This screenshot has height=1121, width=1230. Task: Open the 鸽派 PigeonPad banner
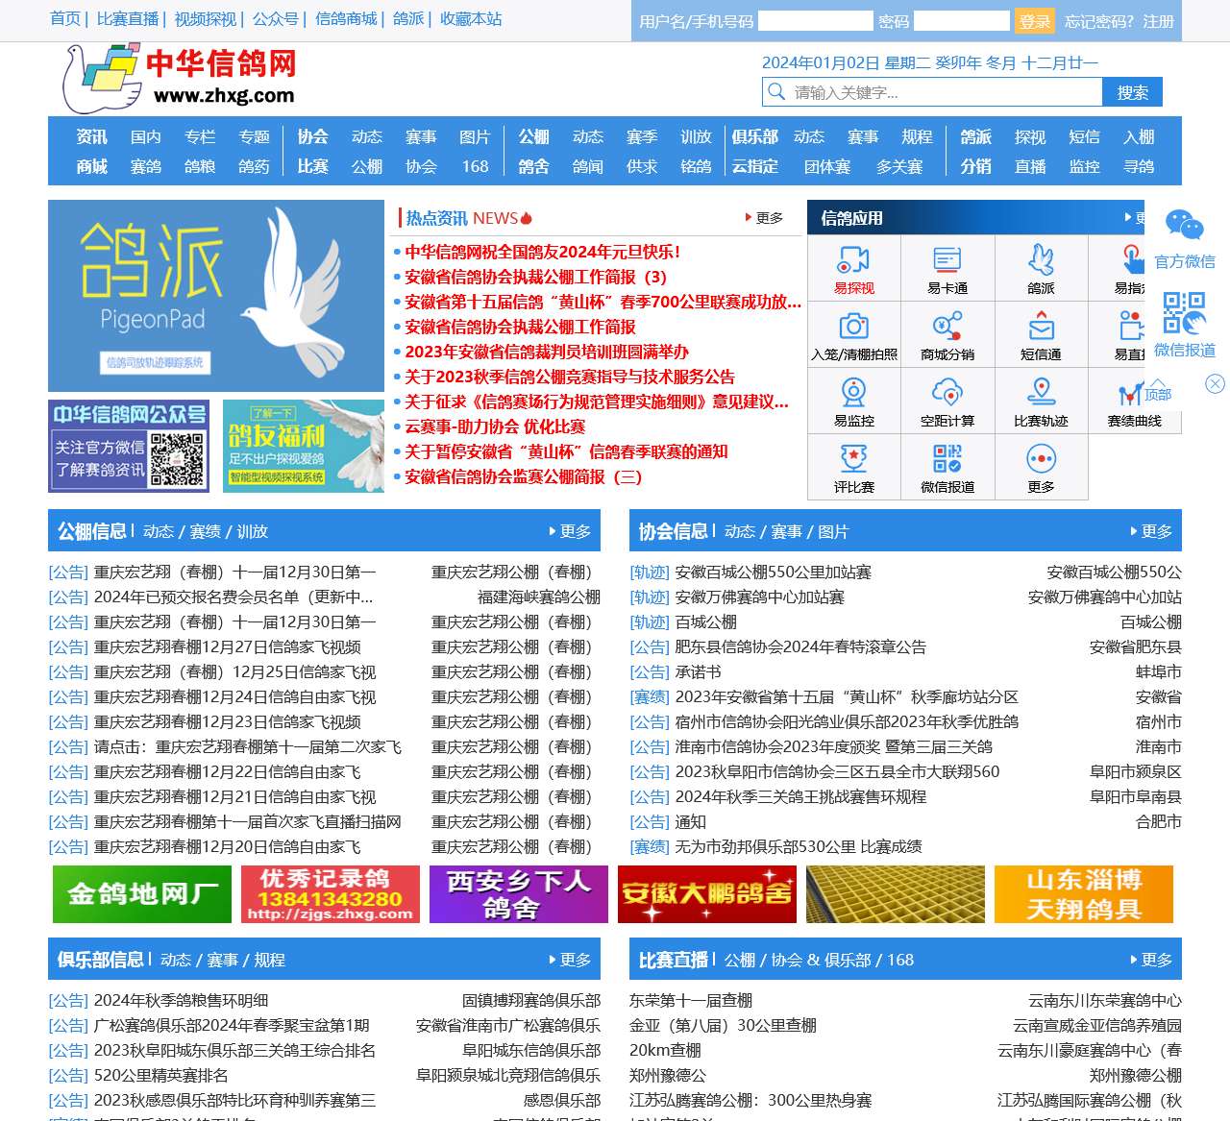tap(216, 296)
